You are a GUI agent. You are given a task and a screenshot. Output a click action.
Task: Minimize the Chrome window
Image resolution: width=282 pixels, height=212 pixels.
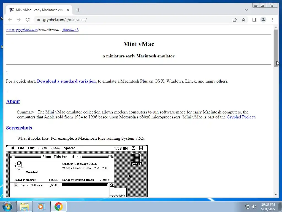click(x=256, y=6)
